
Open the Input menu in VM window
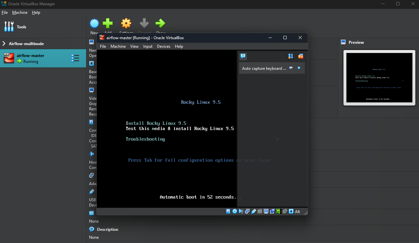click(x=148, y=46)
